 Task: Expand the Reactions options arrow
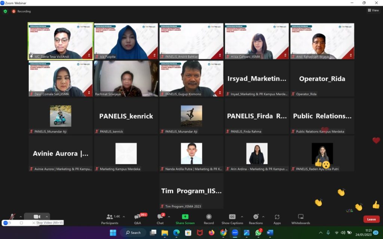pyautogui.click(x=263, y=217)
